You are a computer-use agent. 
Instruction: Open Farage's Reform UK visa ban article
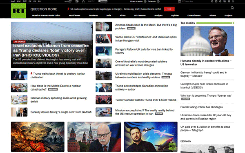(144, 51)
